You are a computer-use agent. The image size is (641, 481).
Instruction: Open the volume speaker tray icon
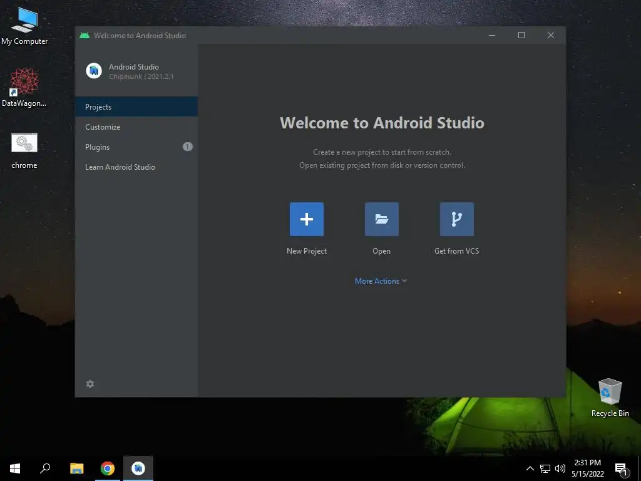point(560,468)
